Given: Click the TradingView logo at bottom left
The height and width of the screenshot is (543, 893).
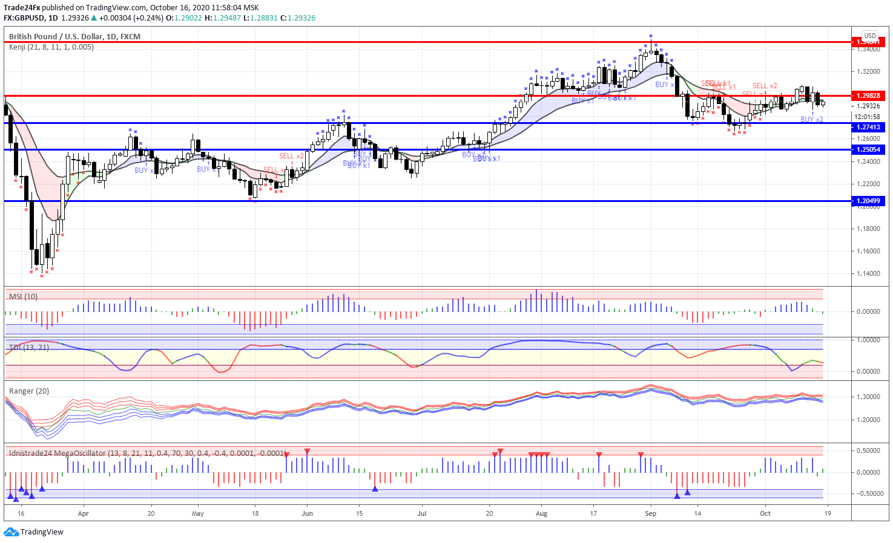Looking at the screenshot, I should point(34,532).
